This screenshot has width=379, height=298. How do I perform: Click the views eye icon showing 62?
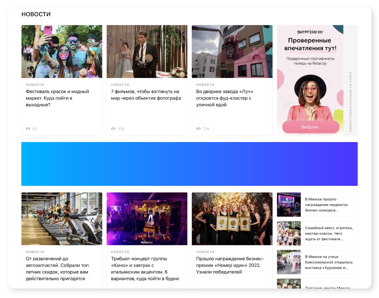pos(28,129)
